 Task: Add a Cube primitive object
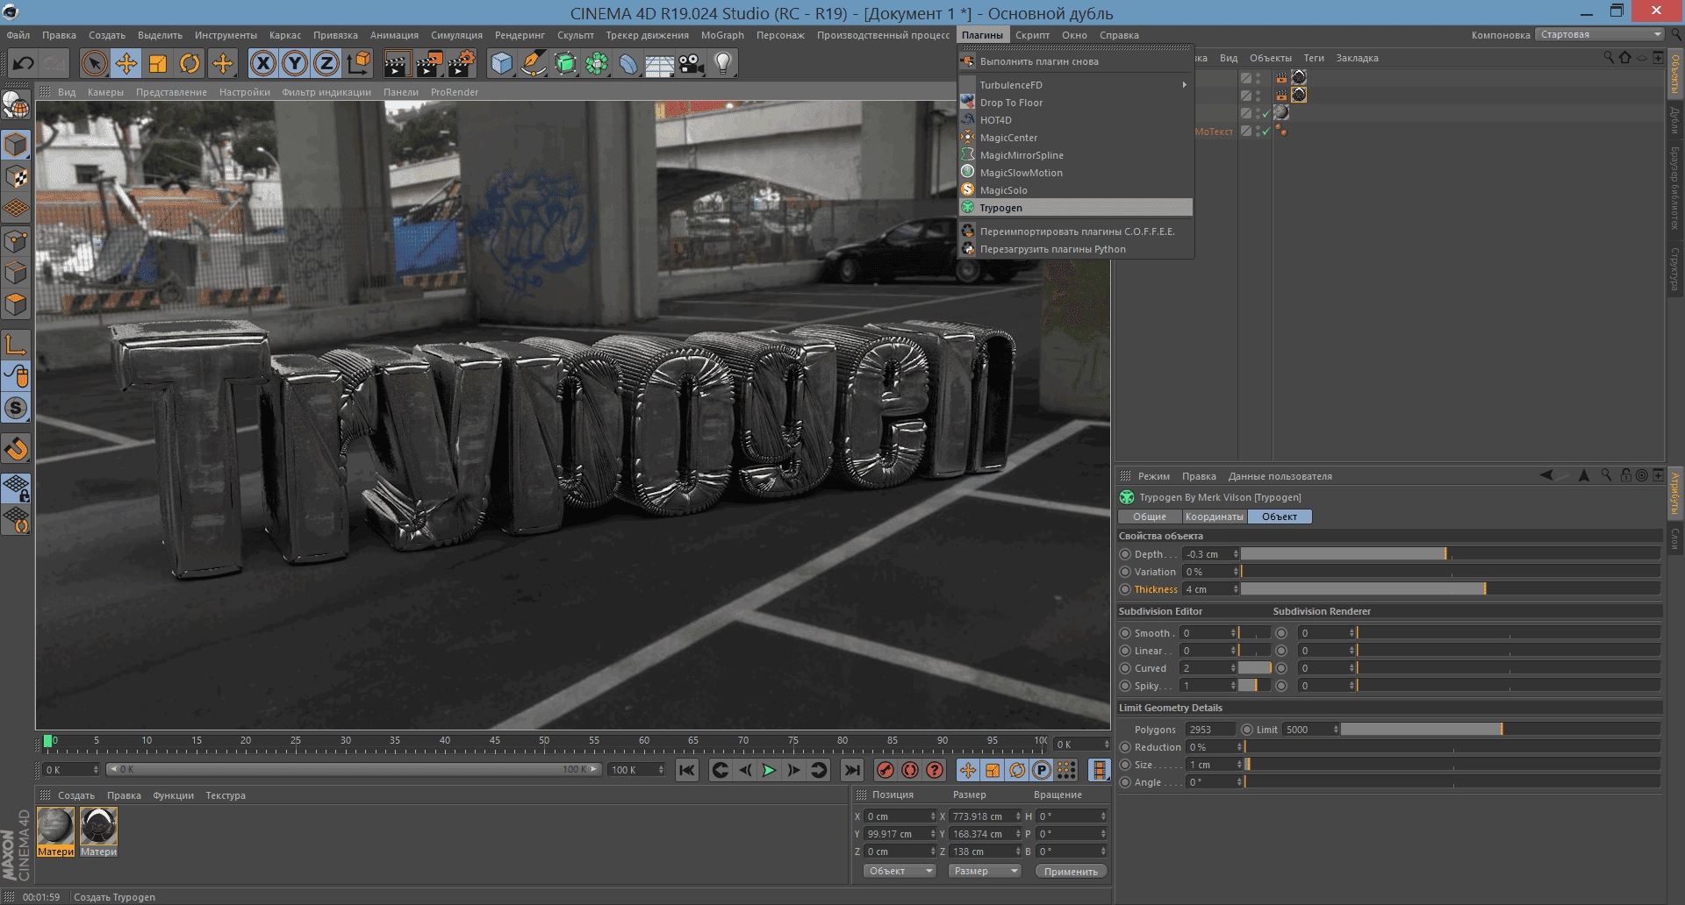click(x=501, y=63)
